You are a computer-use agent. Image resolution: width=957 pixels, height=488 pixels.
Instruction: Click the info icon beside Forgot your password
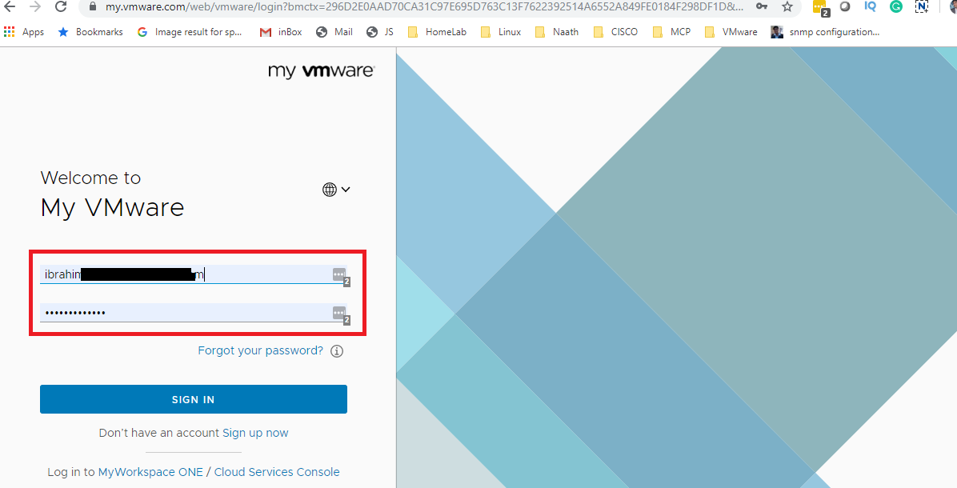337,350
